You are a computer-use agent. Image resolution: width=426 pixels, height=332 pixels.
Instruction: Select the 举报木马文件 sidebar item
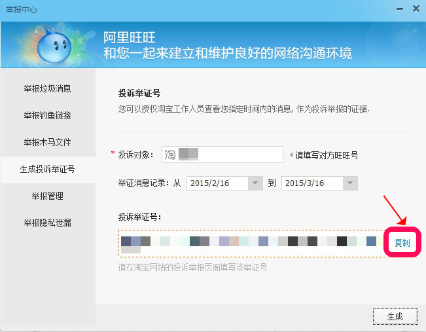pos(47,142)
